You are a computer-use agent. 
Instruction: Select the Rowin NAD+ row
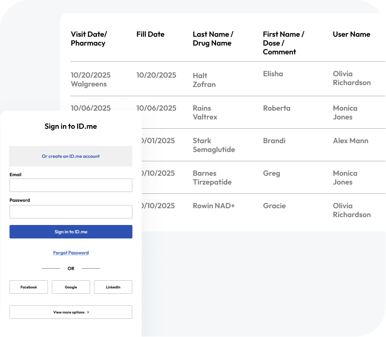214,206
